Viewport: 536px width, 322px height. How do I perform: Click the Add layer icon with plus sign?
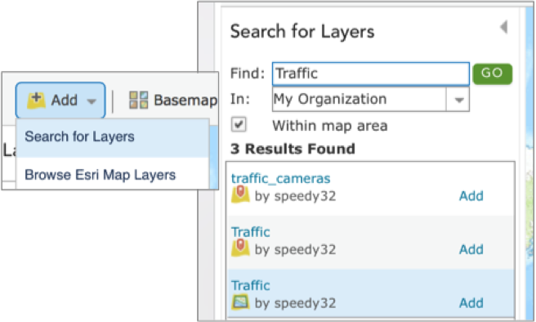(36, 101)
